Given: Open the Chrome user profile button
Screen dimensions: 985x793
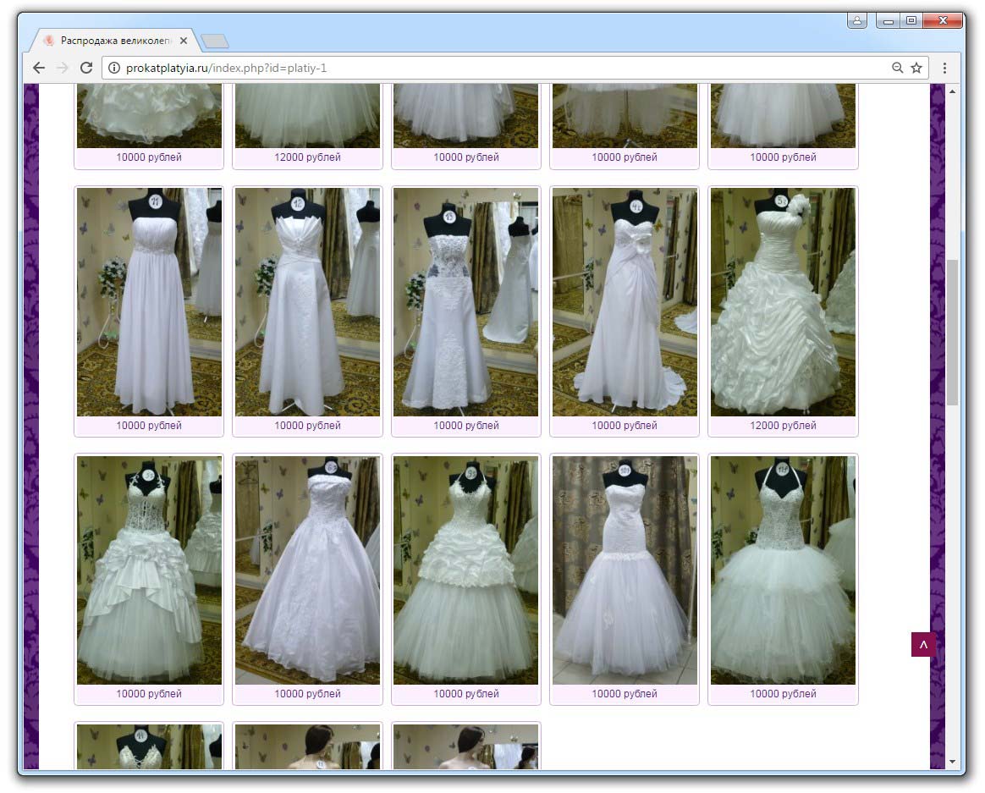Looking at the screenshot, I should (x=857, y=21).
